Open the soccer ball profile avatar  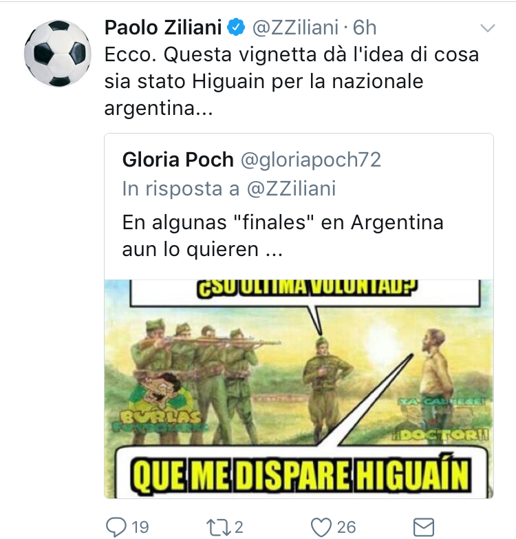[x=57, y=53]
